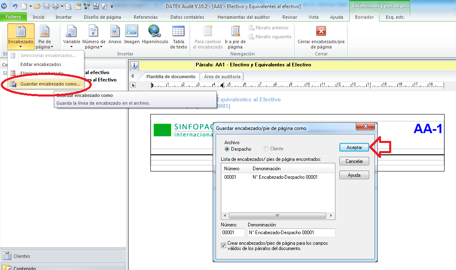Screen dimensions: 456x270
Task: Click the floppy disk save icon
Action: pos(46,6)
